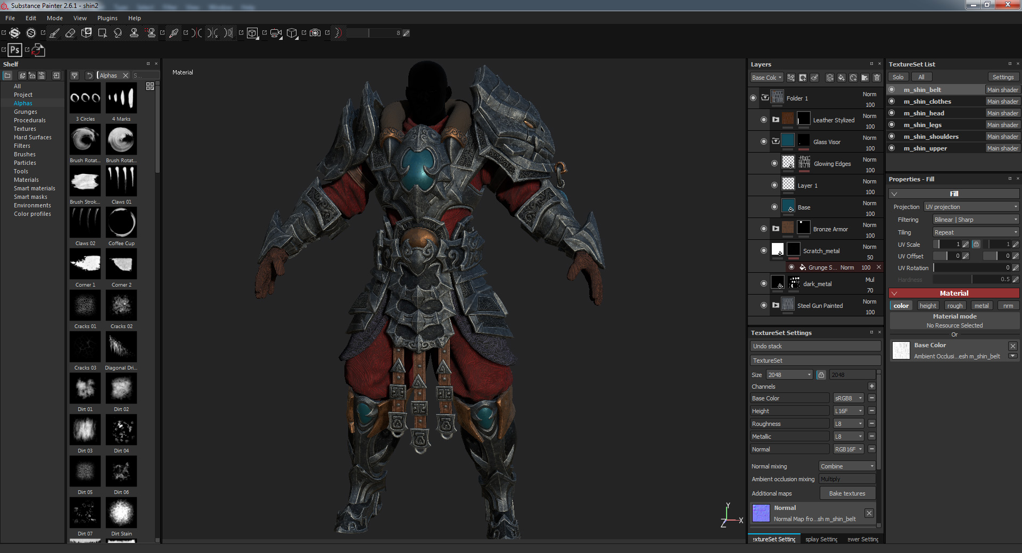Select the Coffee Cup alpha thumbnail

pyautogui.click(x=121, y=222)
